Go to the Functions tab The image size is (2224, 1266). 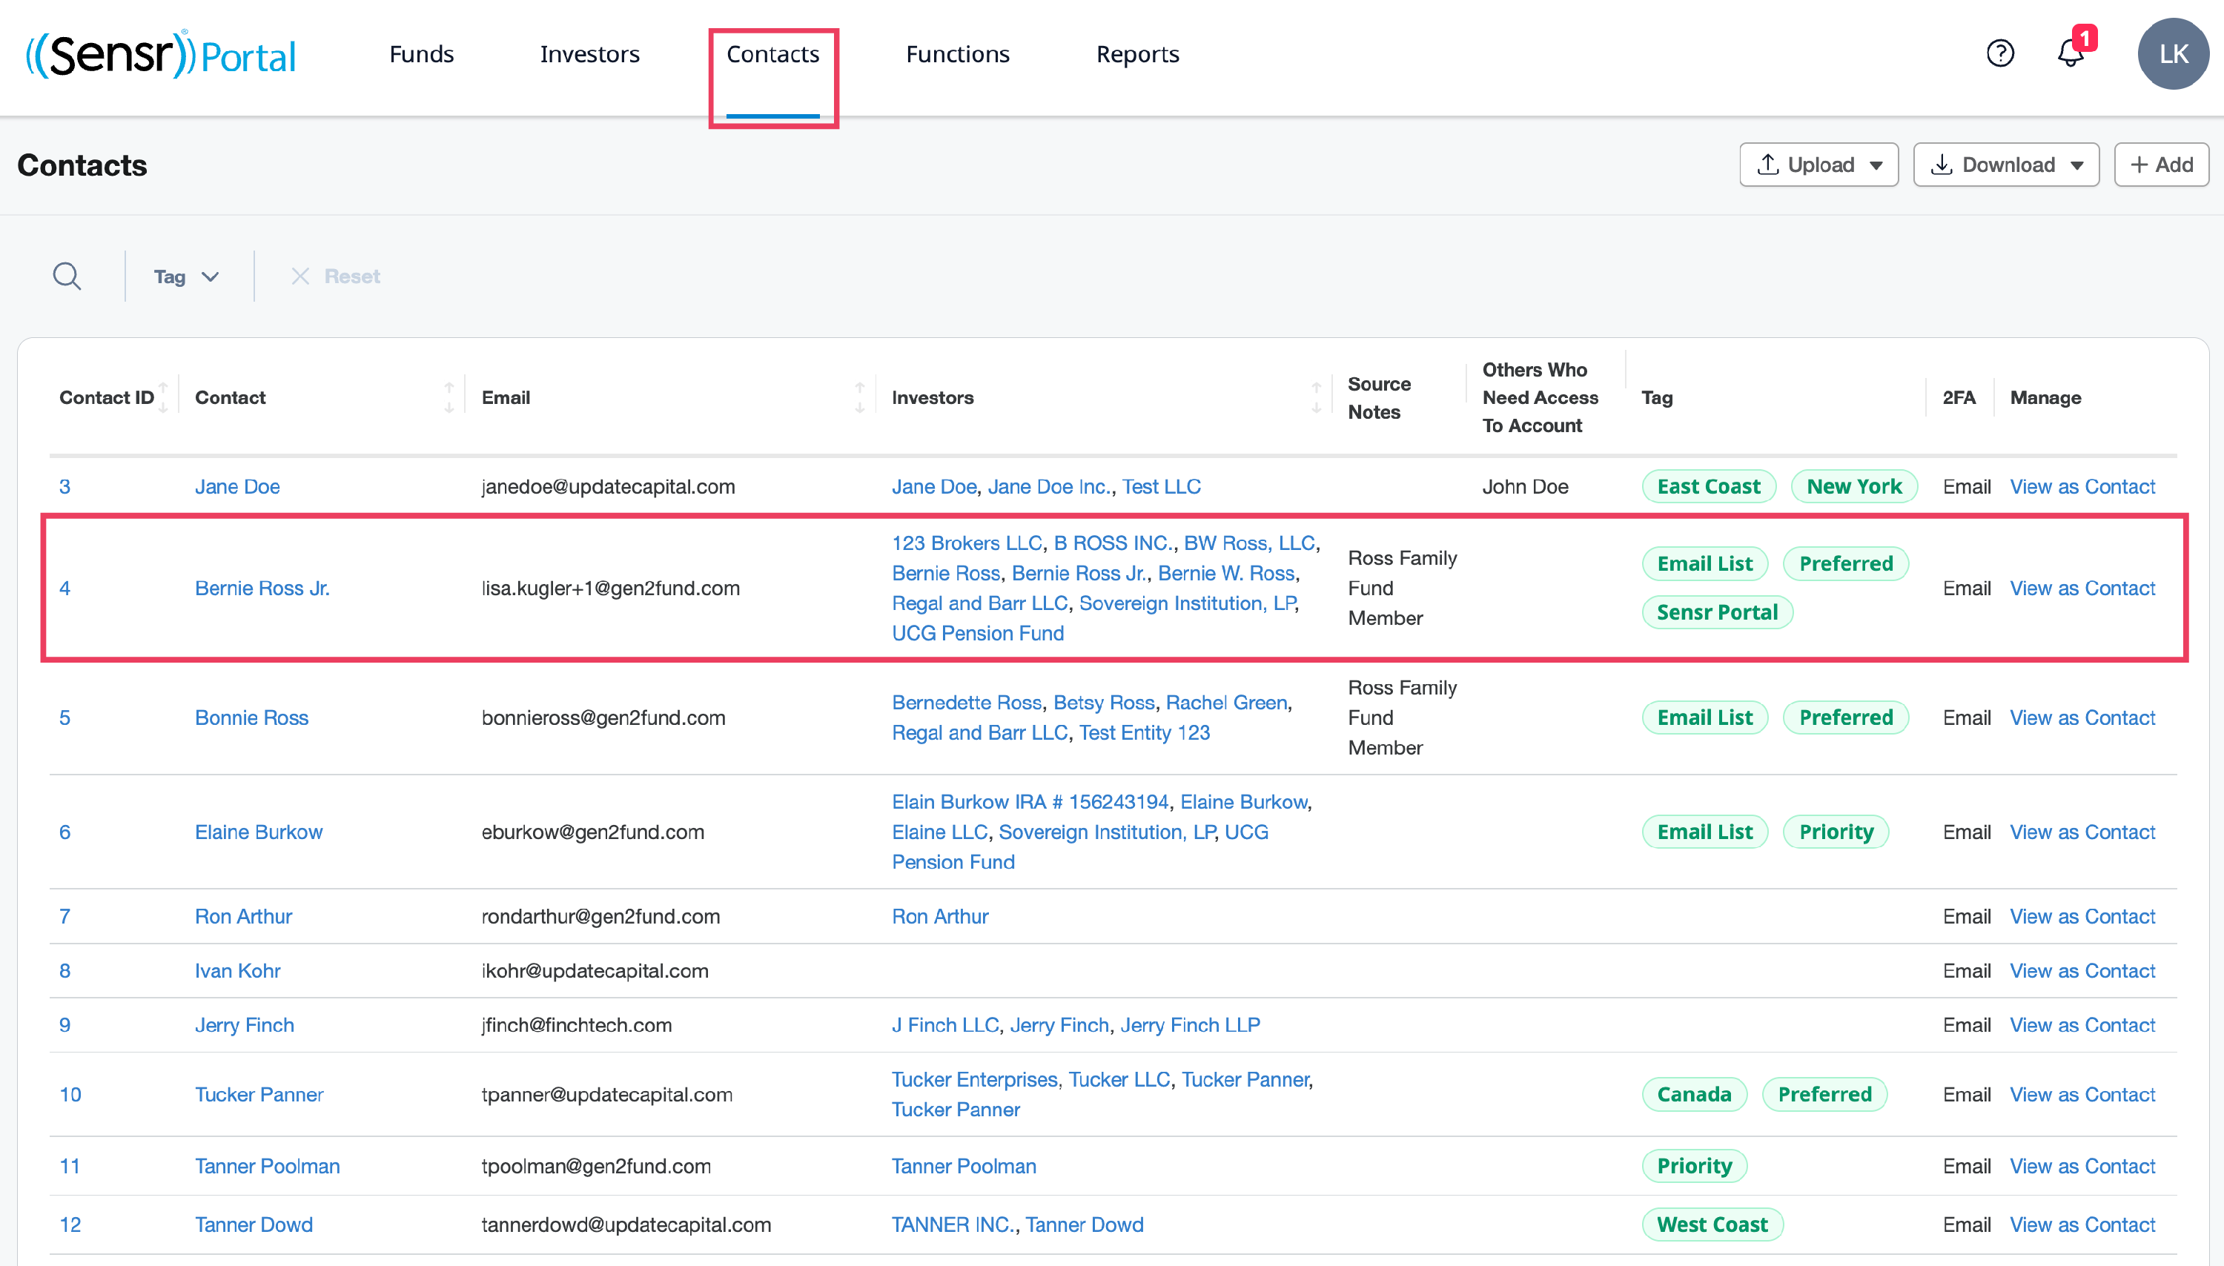[957, 54]
